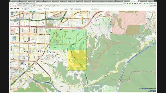Open the other bookmarks folder at right
Screen dimensions: 166x93
tap(153, 6)
